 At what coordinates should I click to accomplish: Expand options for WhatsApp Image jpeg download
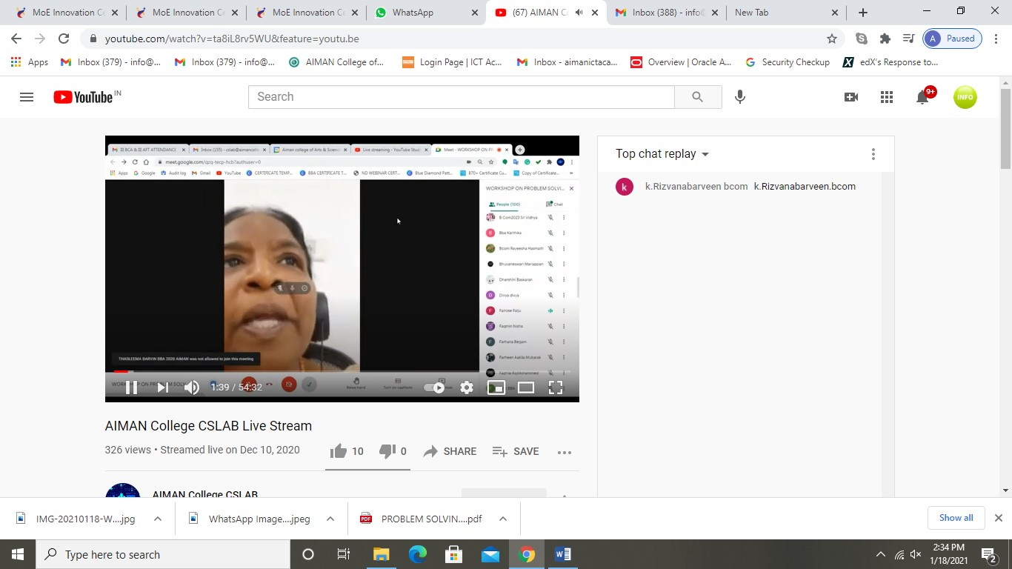330,519
